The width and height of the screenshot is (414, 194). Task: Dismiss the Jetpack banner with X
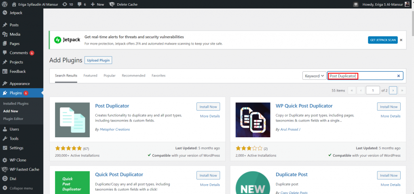(x=401, y=40)
